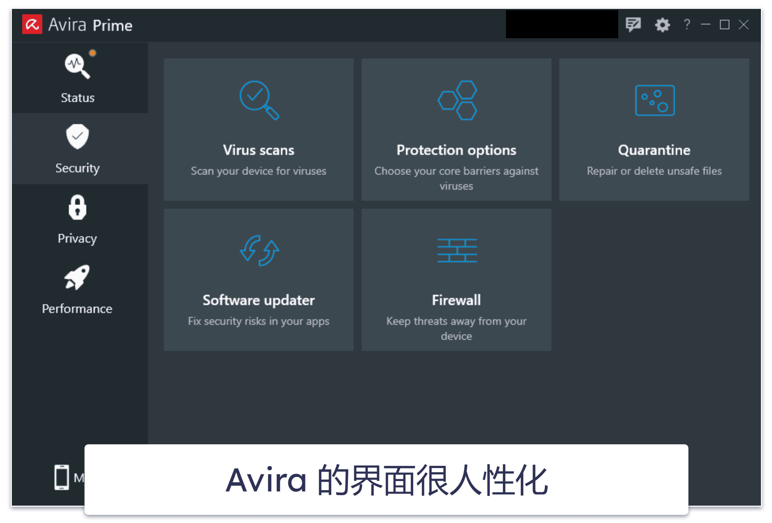Click the Software updater arrows icon
Image resolution: width=772 pixels, height=523 pixels.
click(x=259, y=251)
